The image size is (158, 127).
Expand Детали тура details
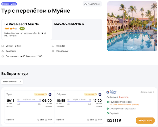pos(147,92)
